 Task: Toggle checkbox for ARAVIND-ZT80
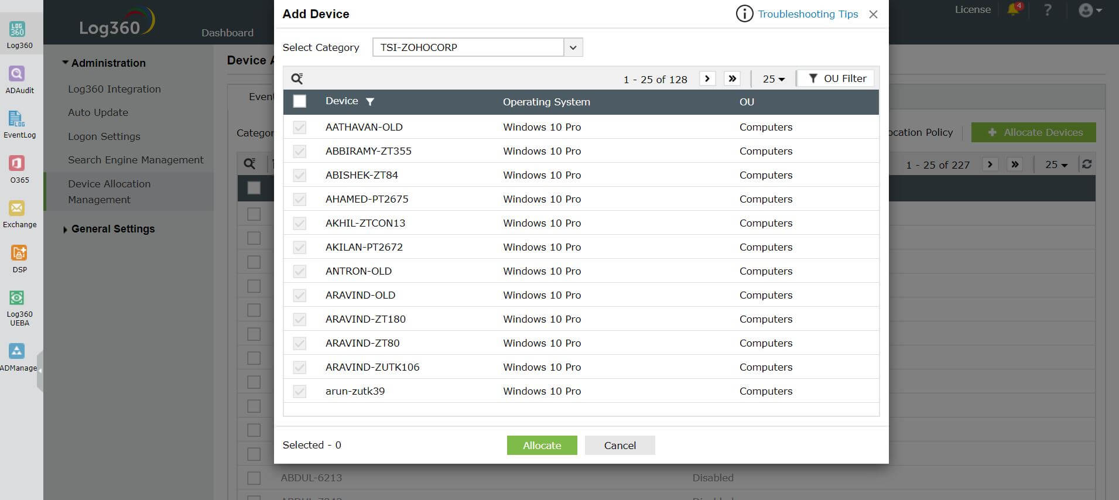pyautogui.click(x=299, y=343)
